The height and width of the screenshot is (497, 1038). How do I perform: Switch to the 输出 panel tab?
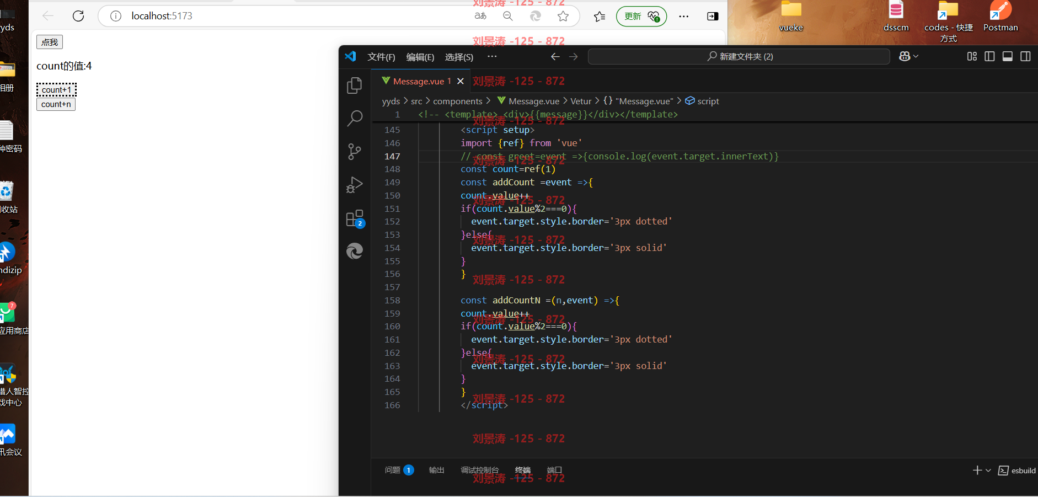[436, 470]
